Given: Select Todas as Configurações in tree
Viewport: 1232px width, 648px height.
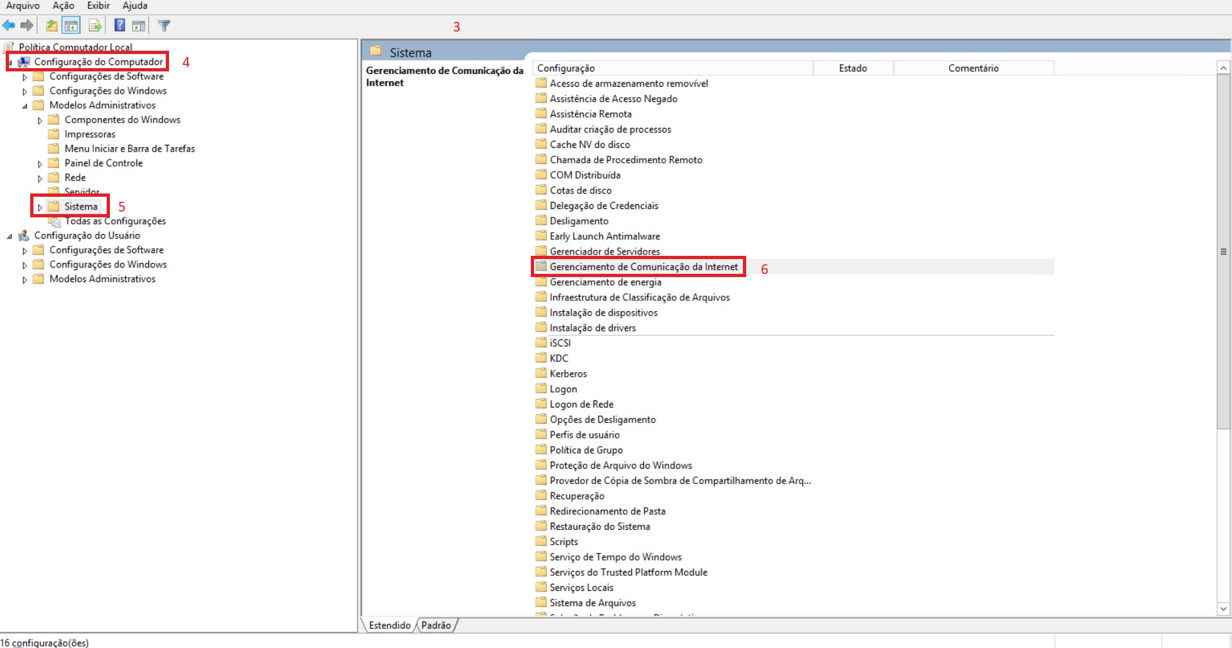Looking at the screenshot, I should point(115,221).
